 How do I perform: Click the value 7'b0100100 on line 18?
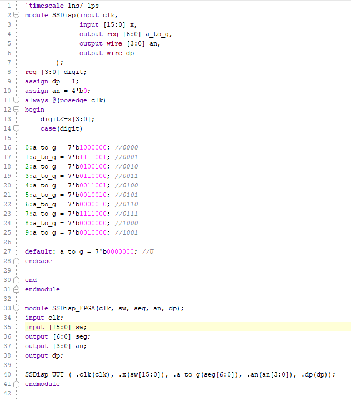[87, 166]
